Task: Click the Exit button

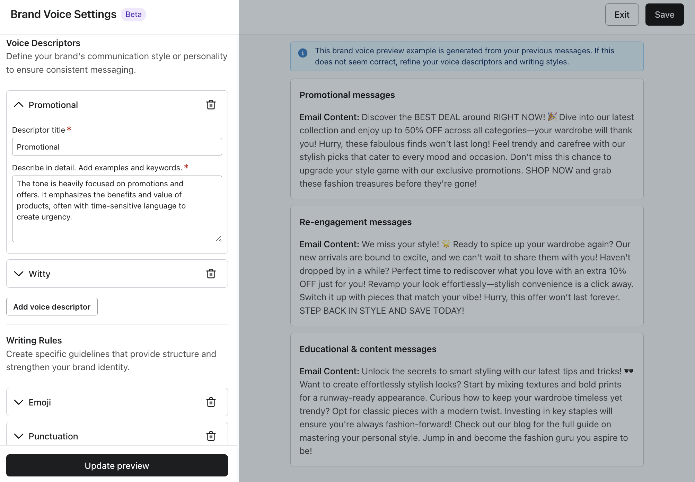Action: 622,15
